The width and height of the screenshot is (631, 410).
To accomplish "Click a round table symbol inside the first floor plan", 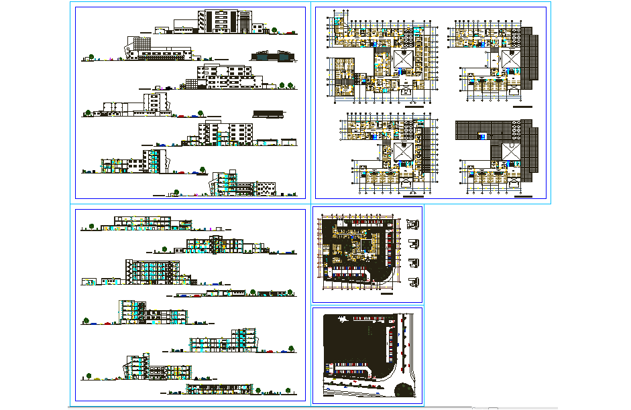I will click(x=407, y=36).
